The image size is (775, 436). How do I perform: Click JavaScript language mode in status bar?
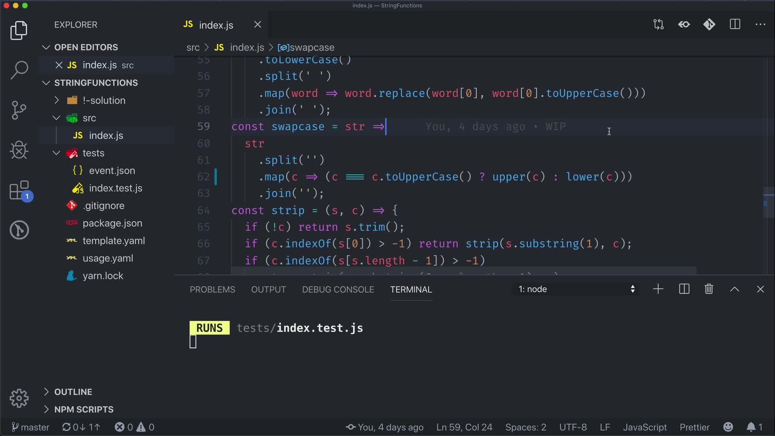pyautogui.click(x=645, y=427)
